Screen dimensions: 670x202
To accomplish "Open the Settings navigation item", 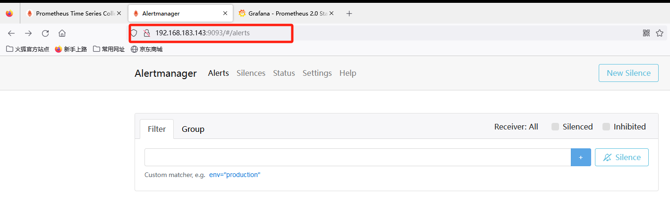I will point(317,73).
